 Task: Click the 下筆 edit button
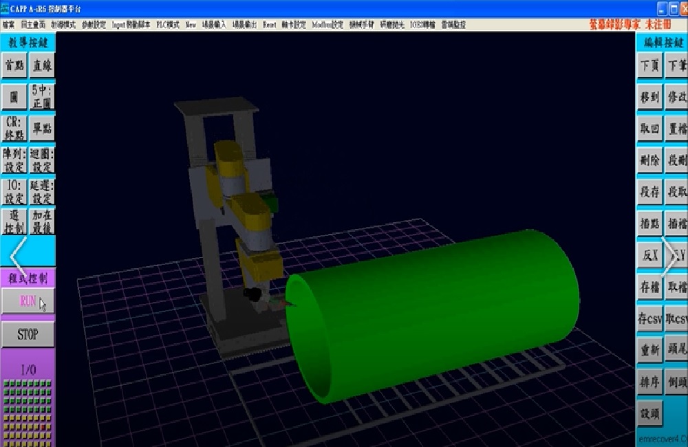[x=676, y=65]
